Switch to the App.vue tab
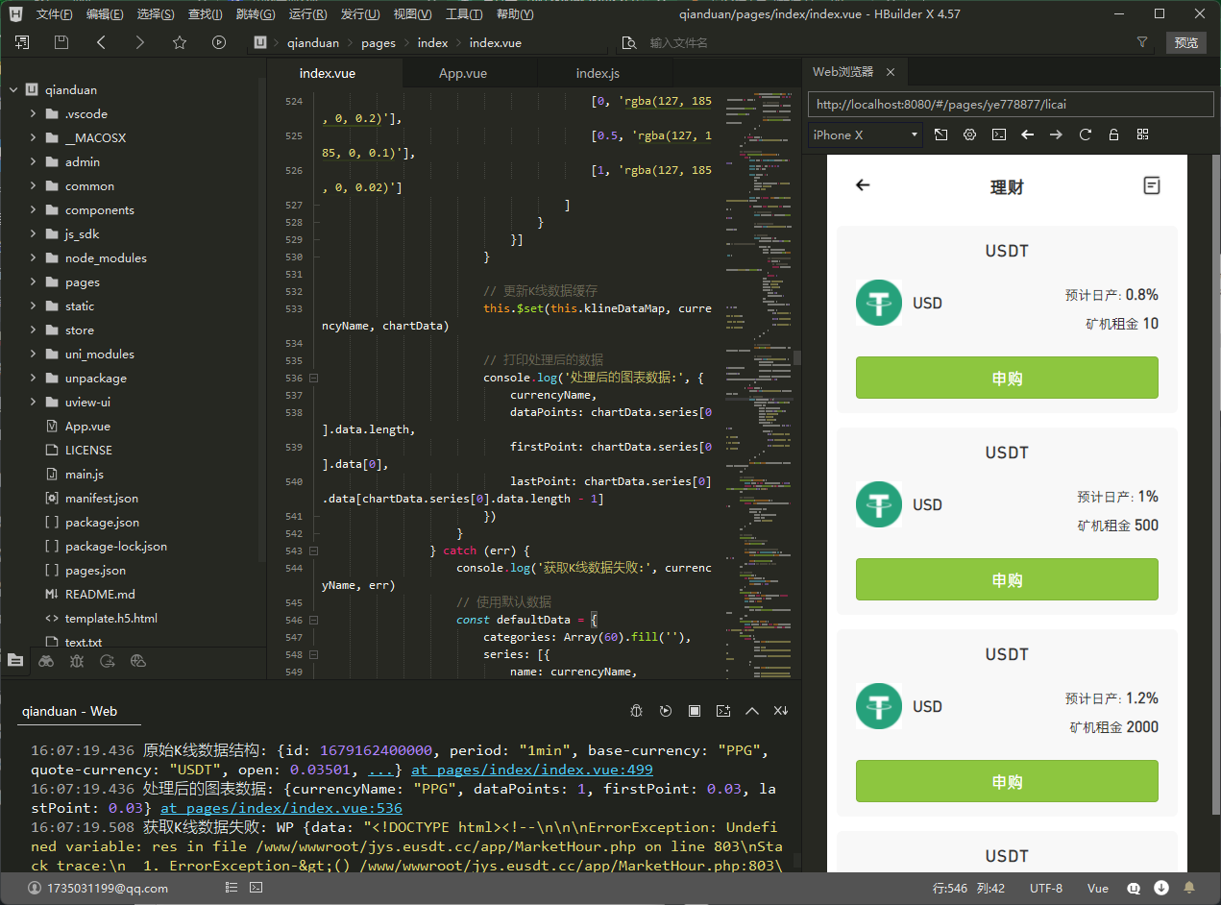The image size is (1221, 905). point(463,73)
